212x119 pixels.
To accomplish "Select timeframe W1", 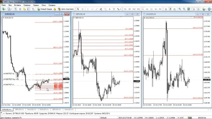I will point(156,9).
